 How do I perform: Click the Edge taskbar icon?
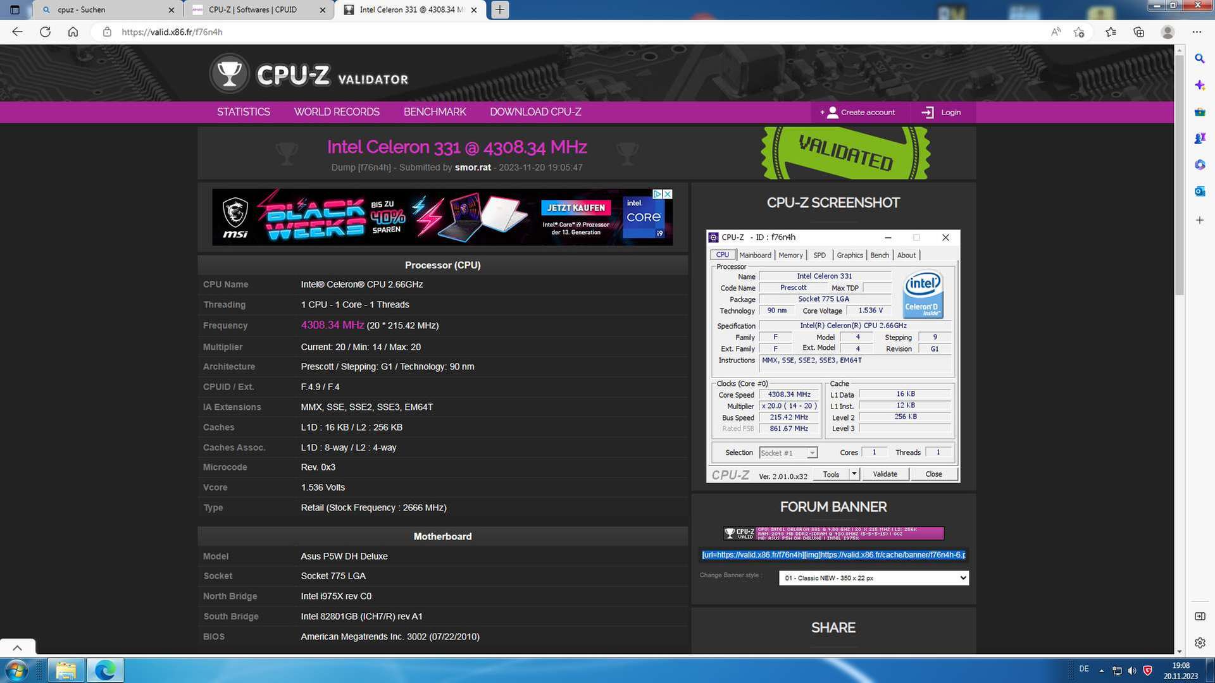(x=105, y=670)
